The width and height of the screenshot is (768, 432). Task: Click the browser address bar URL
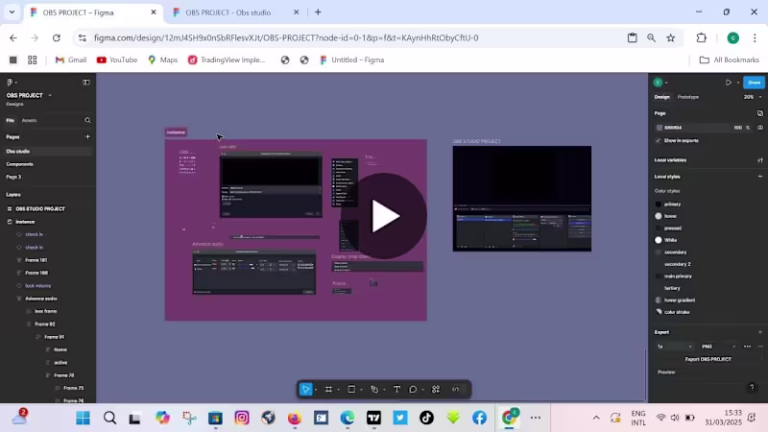286,37
